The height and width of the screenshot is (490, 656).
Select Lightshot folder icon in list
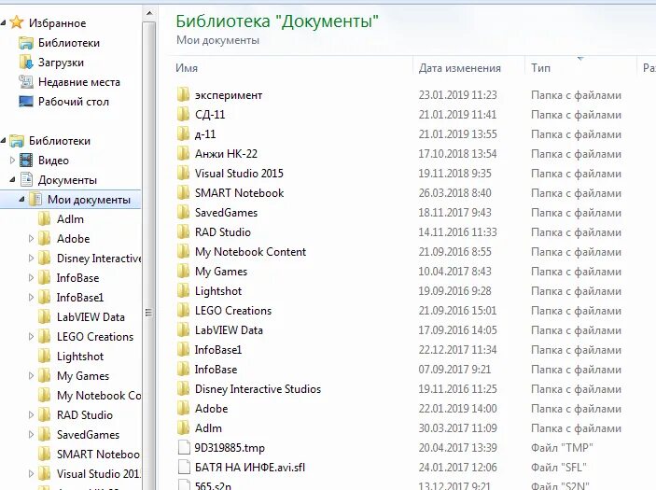pyautogui.click(x=183, y=291)
